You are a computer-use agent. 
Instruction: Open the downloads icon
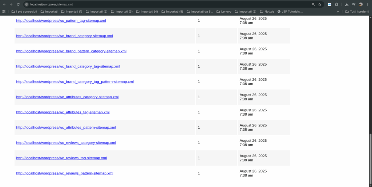(347, 4)
